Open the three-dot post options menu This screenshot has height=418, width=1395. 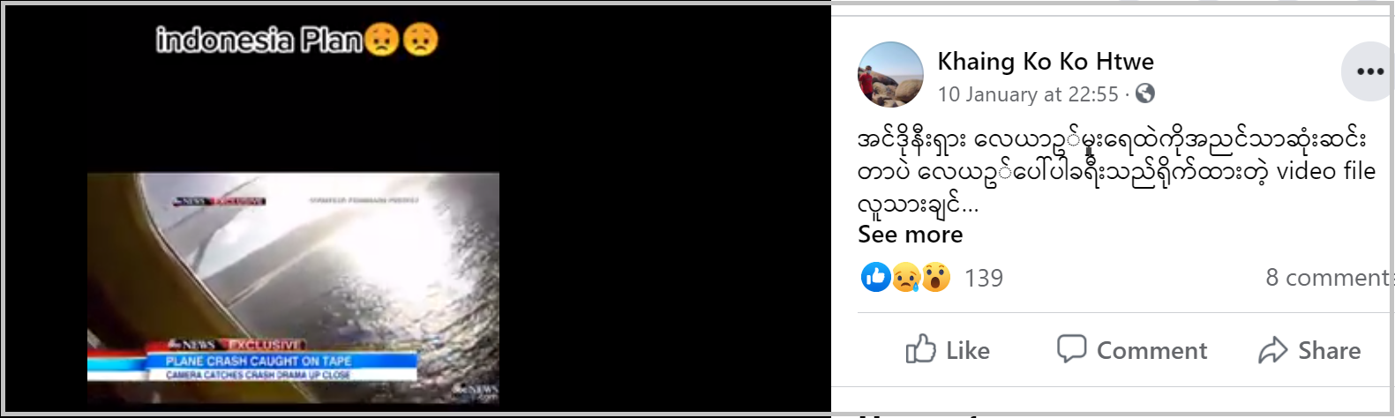click(1369, 71)
